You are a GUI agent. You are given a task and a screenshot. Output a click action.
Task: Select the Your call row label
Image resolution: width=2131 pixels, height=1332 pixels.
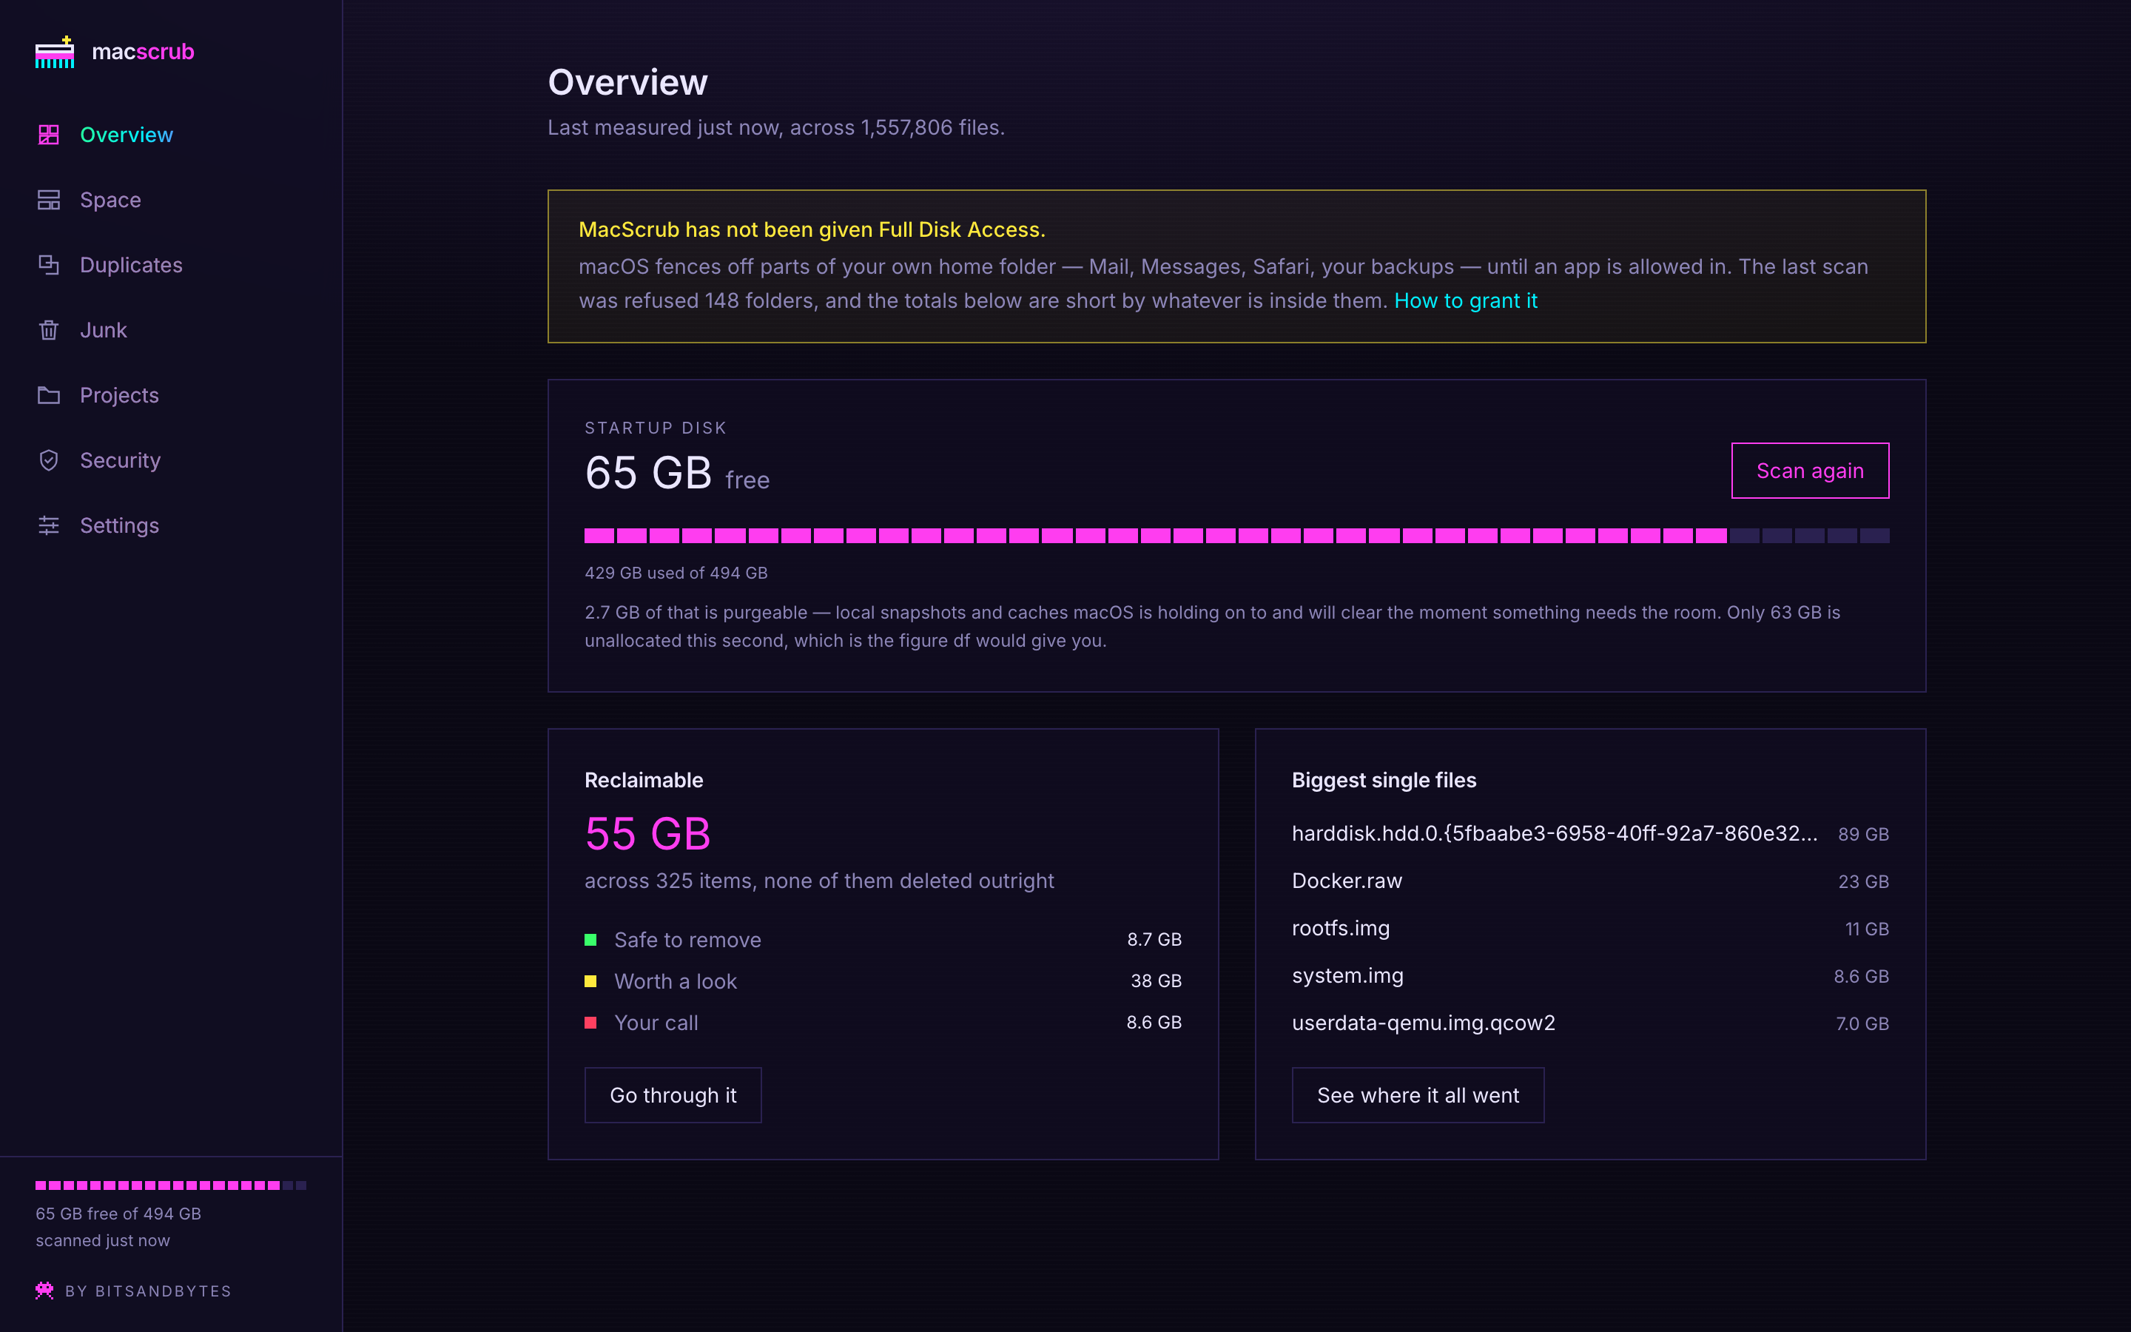(x=656, y=1023)
